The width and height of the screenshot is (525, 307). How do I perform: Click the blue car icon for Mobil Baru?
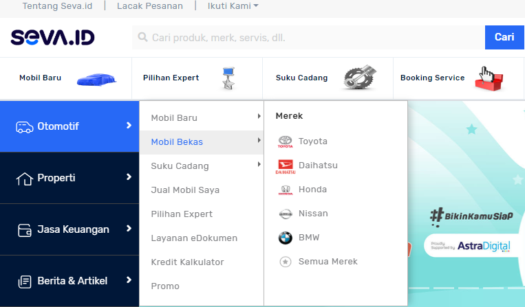click(96, 80)
